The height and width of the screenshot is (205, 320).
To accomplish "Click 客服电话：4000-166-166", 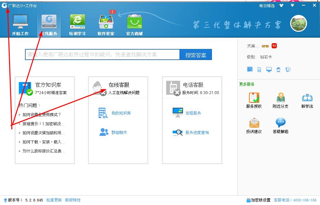I will [295, 200].
